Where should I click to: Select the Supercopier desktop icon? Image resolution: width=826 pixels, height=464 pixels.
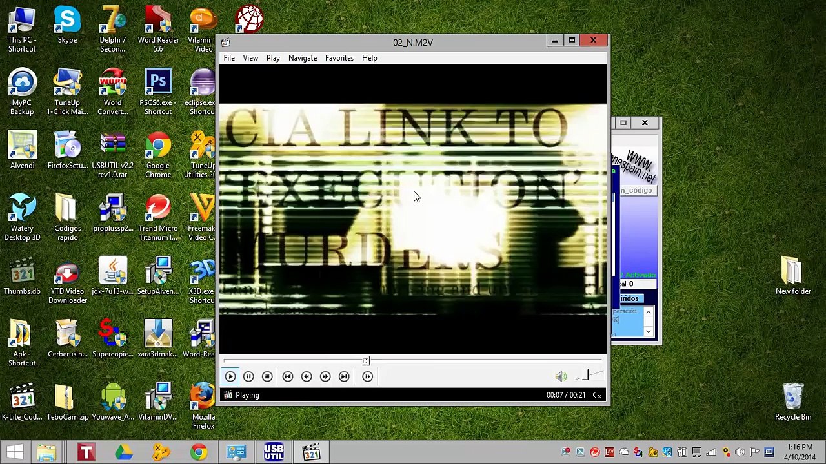click(113, 339)
